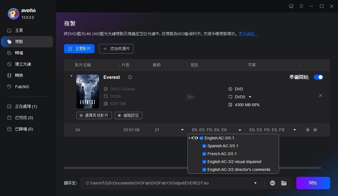Click the DVD | Cinavia source label

[x=122, y=89]
